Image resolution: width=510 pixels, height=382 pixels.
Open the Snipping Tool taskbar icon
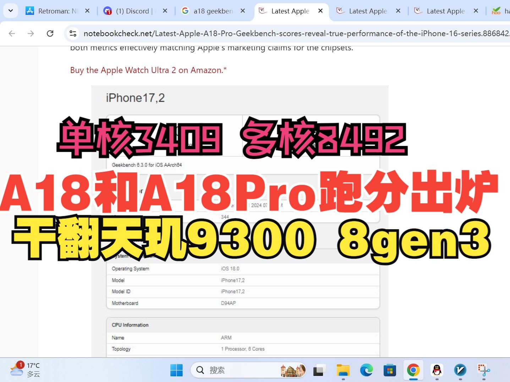coord(484,370)
